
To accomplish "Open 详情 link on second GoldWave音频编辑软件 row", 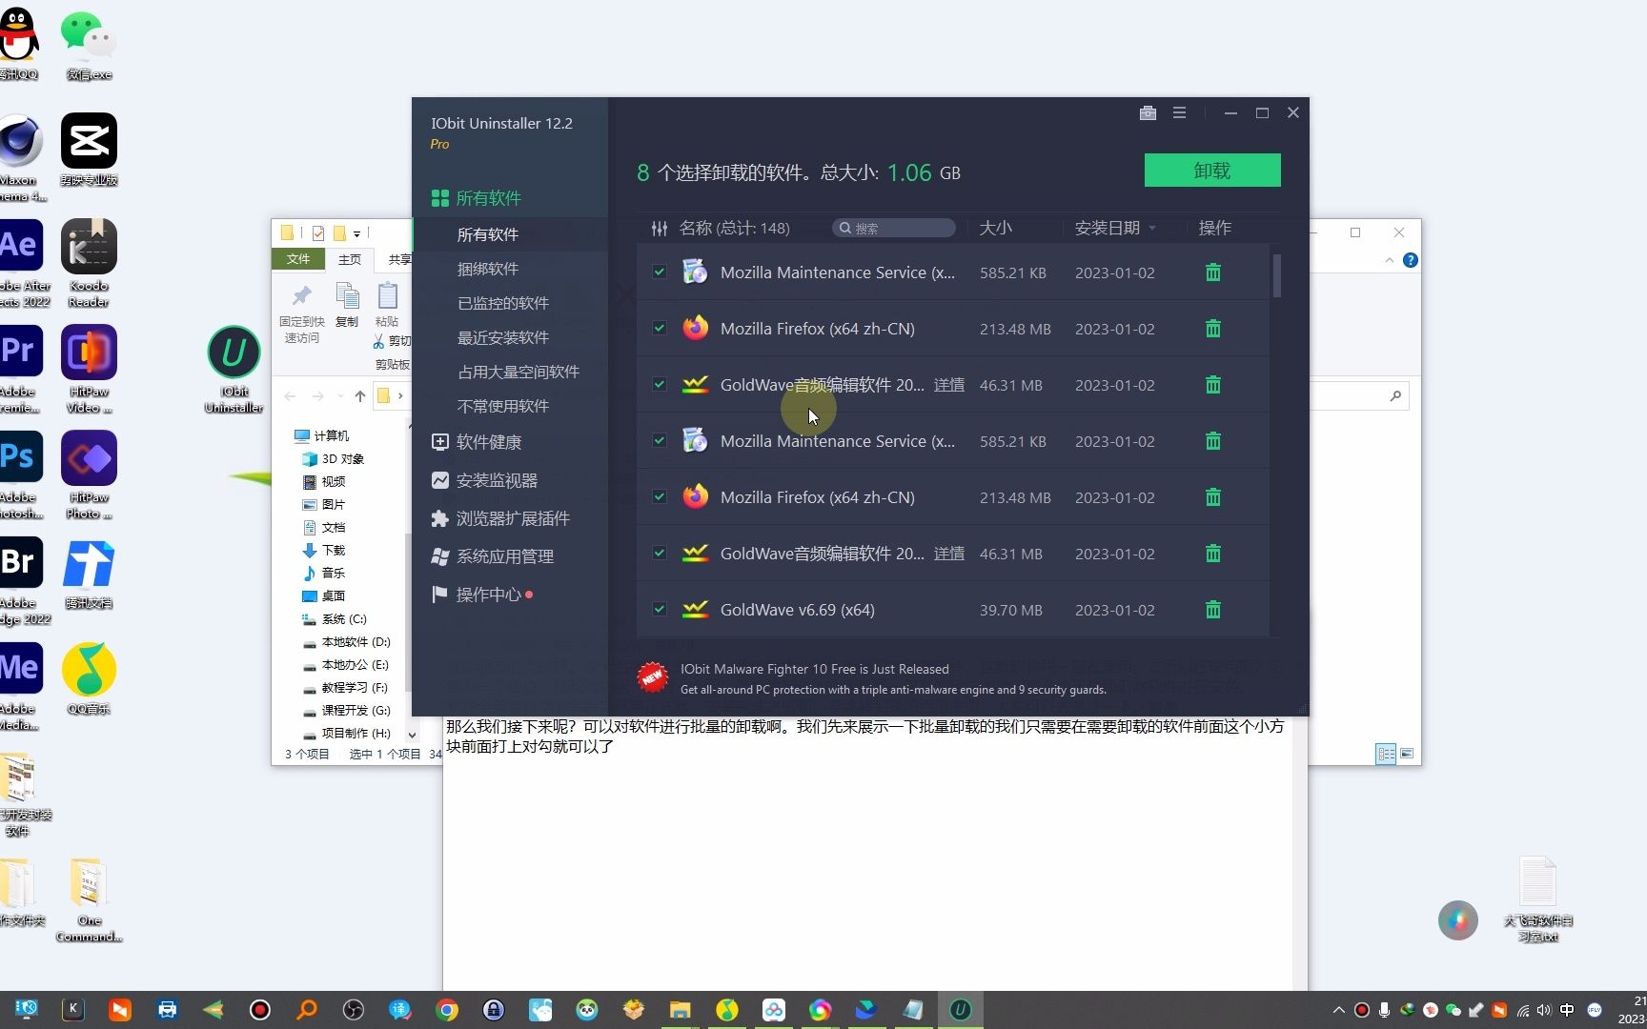I will click(948, 554).
